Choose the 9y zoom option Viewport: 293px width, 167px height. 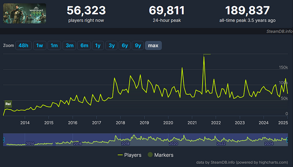coord(138,45)
